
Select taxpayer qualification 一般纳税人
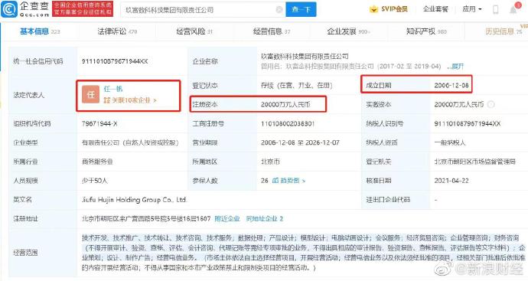(450, 142)
